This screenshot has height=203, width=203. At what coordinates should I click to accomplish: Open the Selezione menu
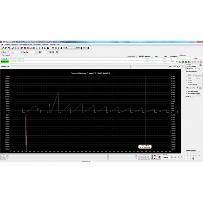click(45, 44)
